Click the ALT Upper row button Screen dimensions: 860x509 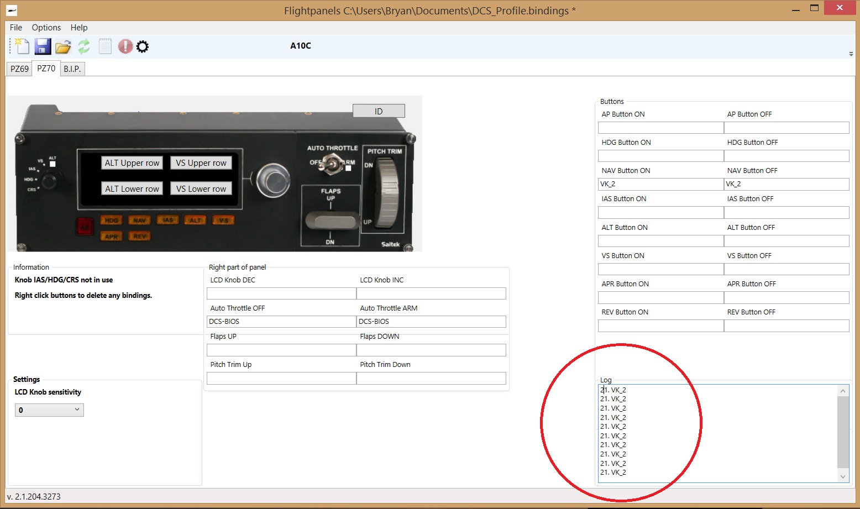tap(132, 163)
